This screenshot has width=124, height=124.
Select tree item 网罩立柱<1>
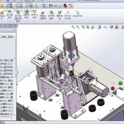[7, 77]
